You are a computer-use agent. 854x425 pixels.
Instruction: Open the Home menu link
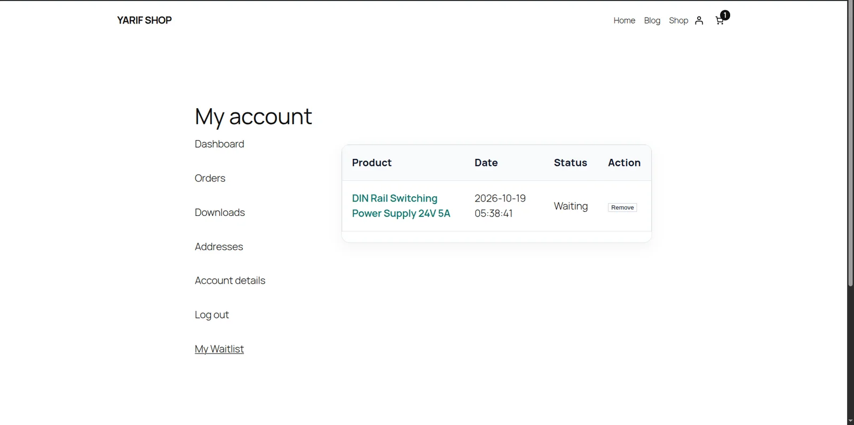(624, 20)
